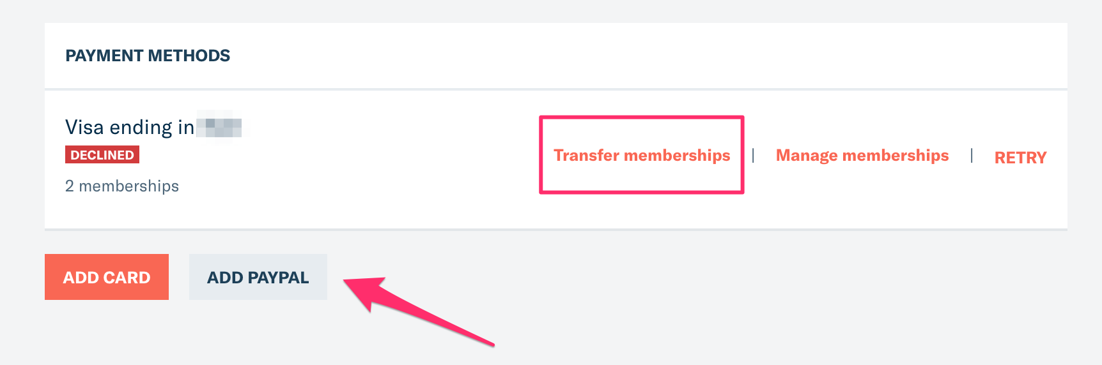Click the word 'Visa' in the card row
Image resolution: width=1102 pixels, height=365 pixels.
[84, 128]
